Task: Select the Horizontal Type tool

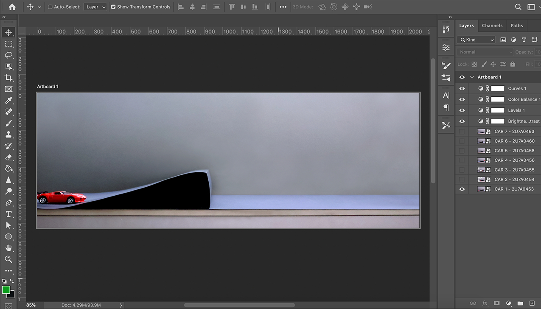Action: click(x=8, y=214)
